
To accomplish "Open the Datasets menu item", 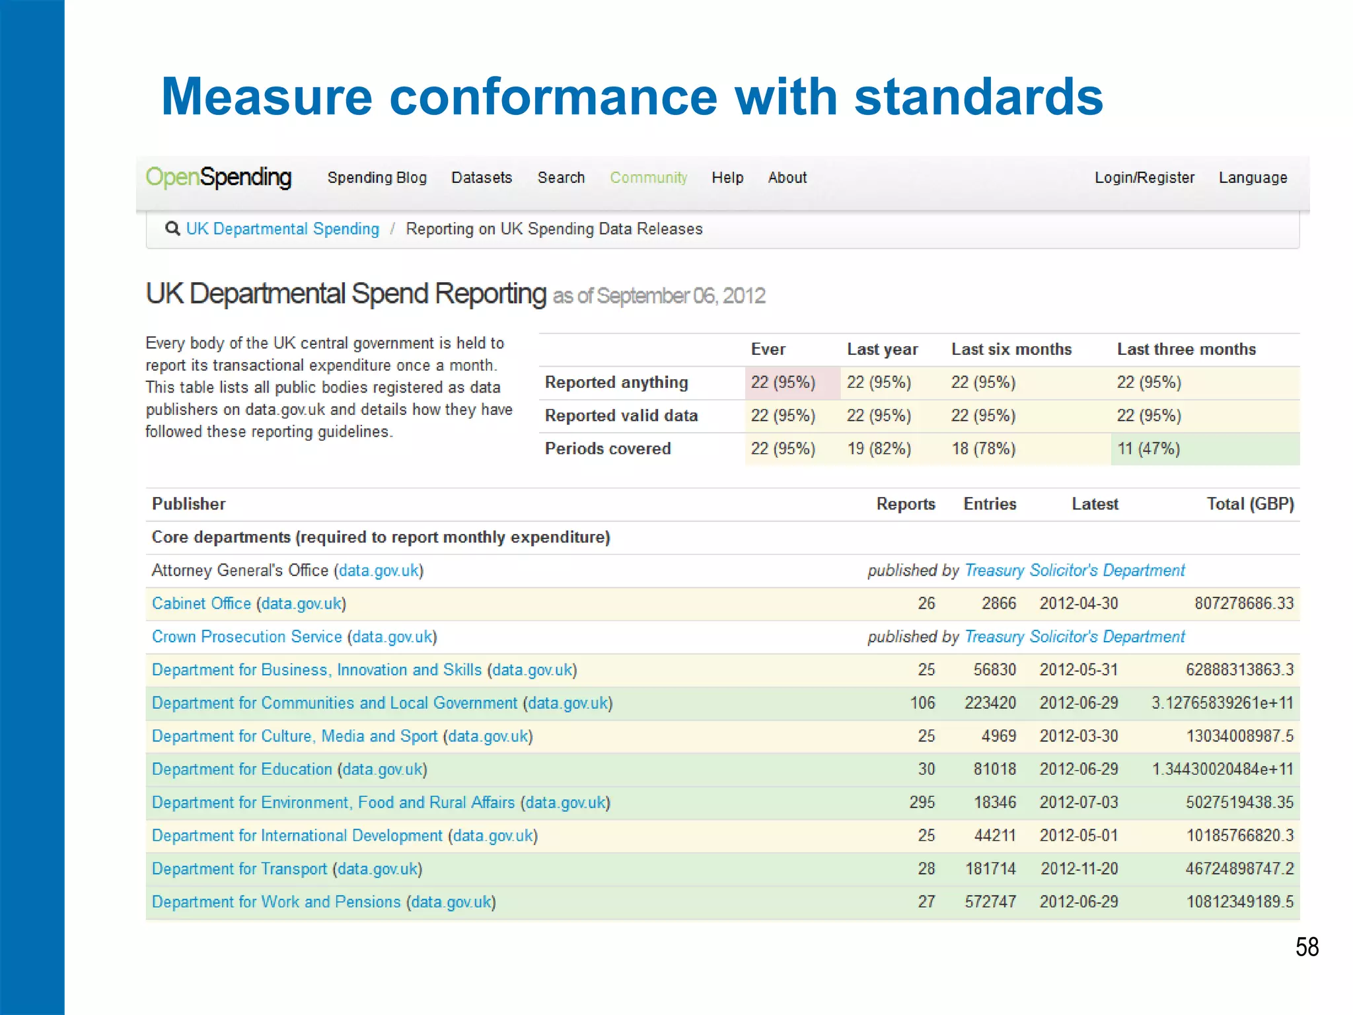I will click(x=482, y=178).
